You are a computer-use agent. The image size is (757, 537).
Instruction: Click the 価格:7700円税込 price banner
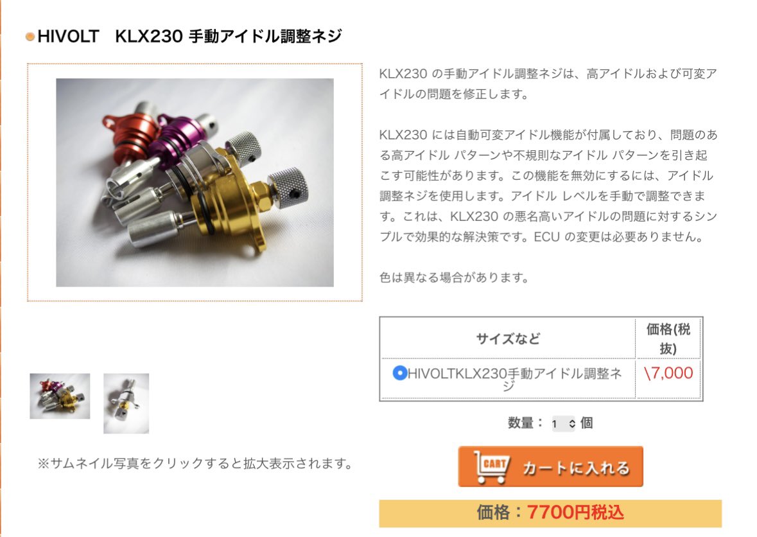[550, 513]
